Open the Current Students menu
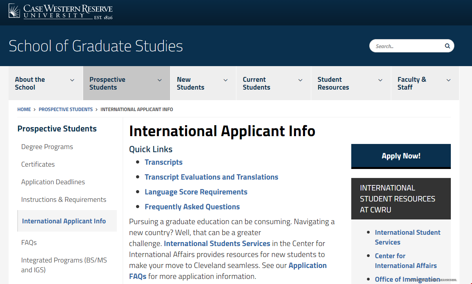This screenshot has height=284, width=472. (274, 83)
